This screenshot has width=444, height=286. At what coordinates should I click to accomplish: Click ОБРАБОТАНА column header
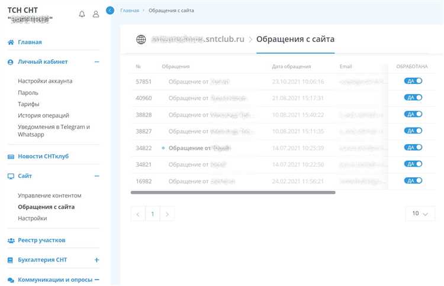[412, 67]
